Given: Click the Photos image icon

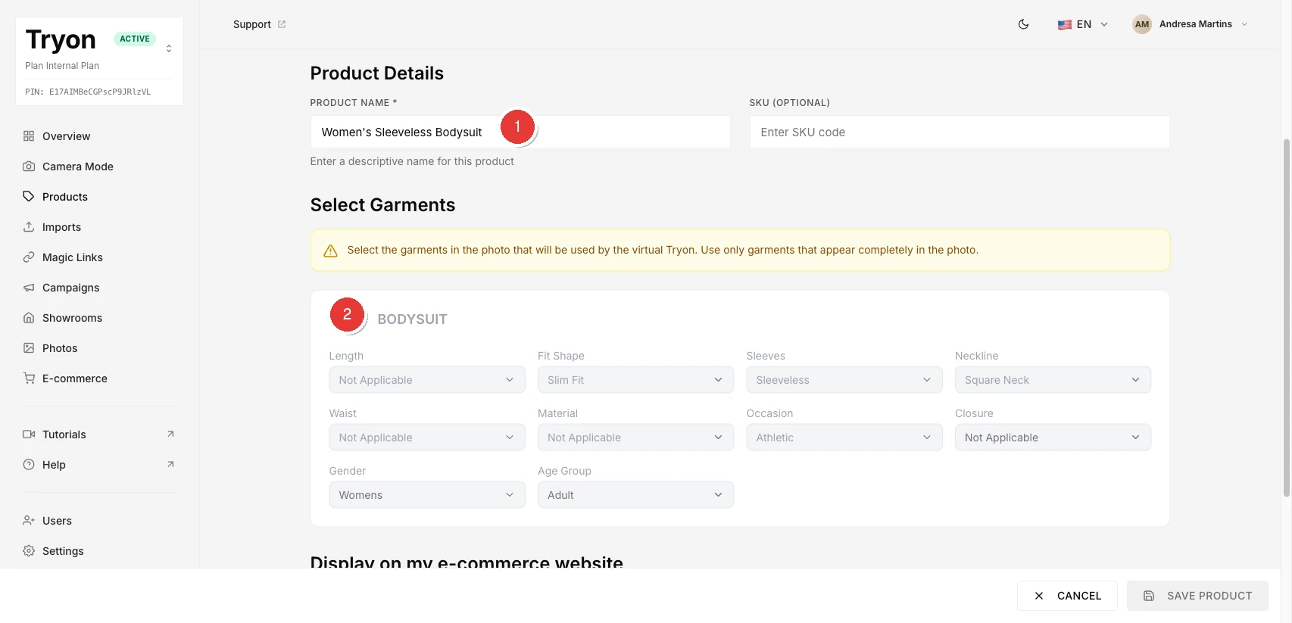Looking at the screenshot, I should 29,348.
